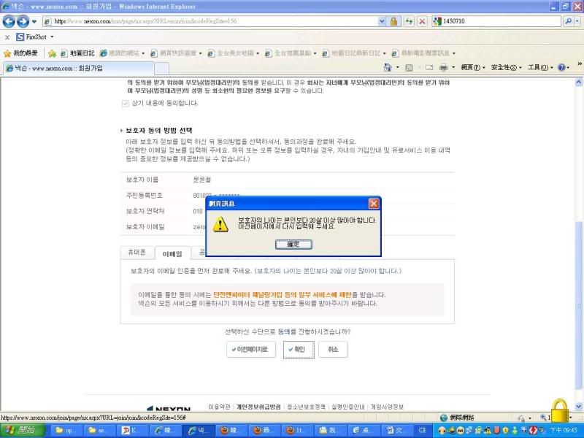This screenshot has height=438, width=584.
Task: Switch to the 휴대폰 consent tab
Action: 137,253
